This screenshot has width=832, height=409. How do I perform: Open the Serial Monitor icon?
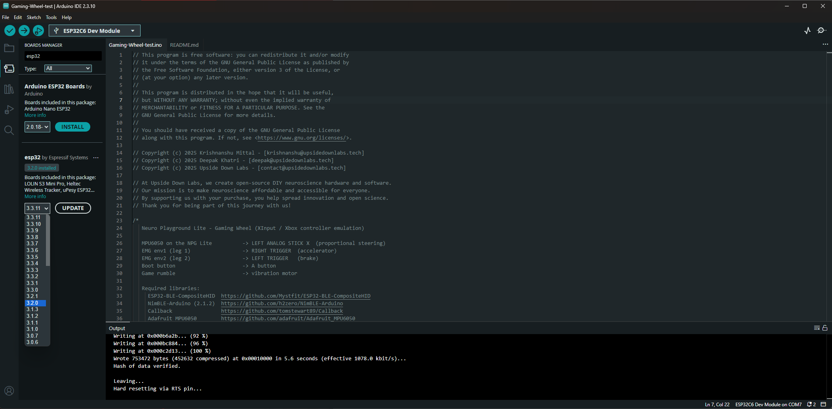[822, 31]
